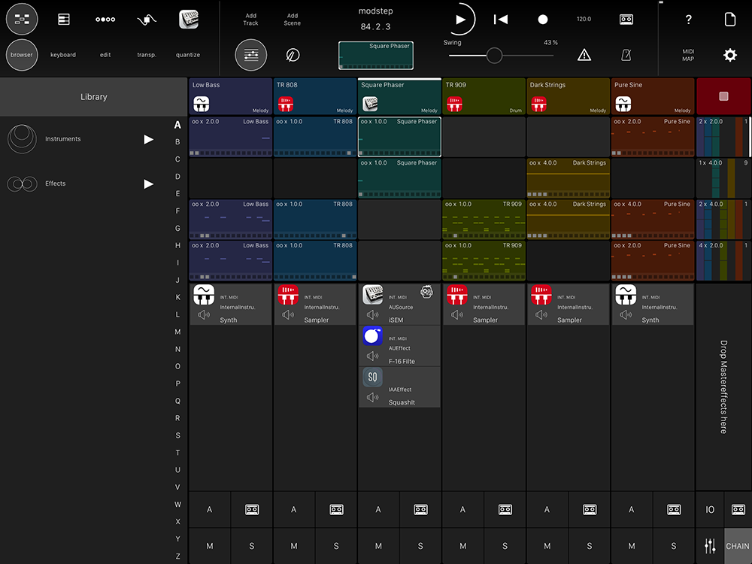752x564 pixels.
Task: Expand the Effects library category
Action: (148, 183)
